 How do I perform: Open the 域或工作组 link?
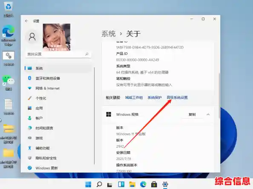click(x=134, y=97)
